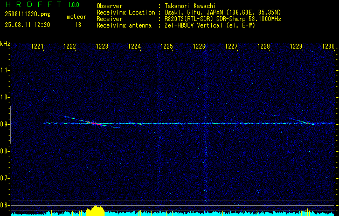Click the meteor count value 16
Image resolution: width=339 pixels, height=216 pixels.
pyautogui.click(x=78, y=25)
